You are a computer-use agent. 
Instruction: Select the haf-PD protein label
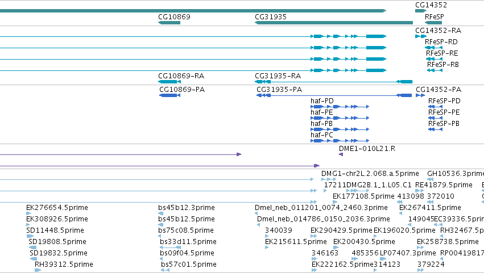coord(322,101)
